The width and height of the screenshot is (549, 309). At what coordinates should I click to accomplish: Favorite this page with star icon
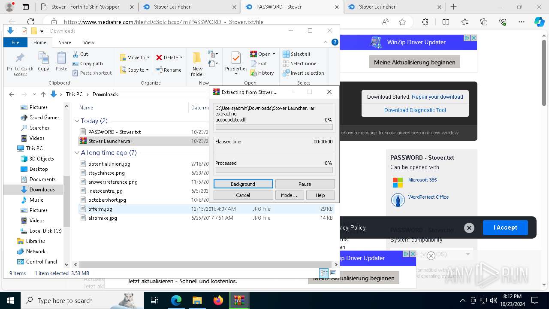pyautogui.click(x=402, y=22)
